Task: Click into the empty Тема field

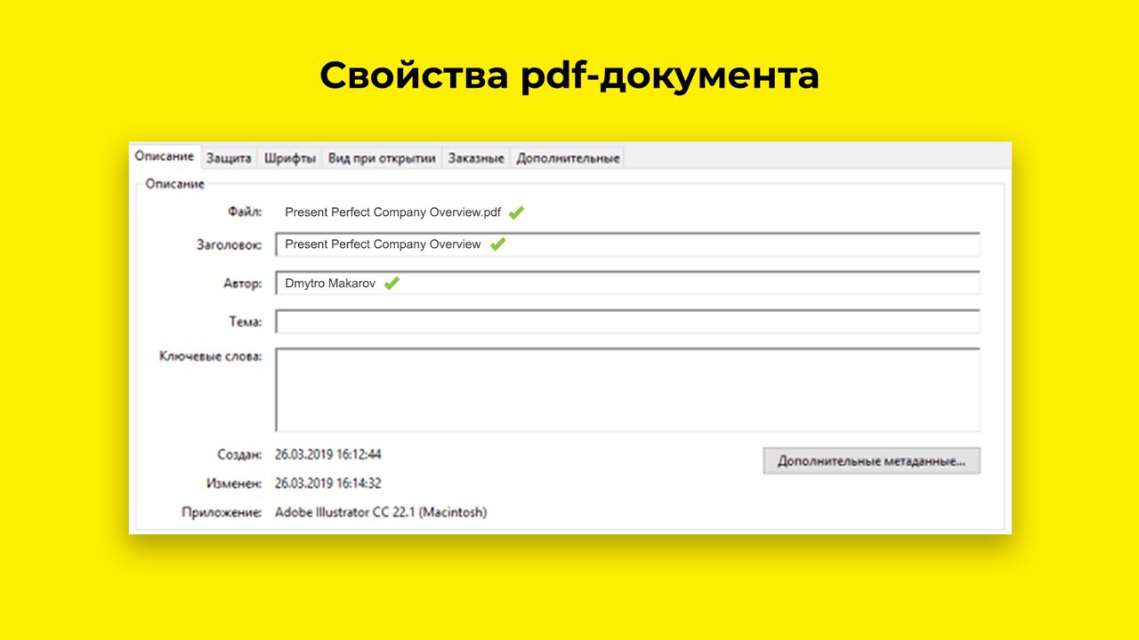Action: click(x=627, y=322)
